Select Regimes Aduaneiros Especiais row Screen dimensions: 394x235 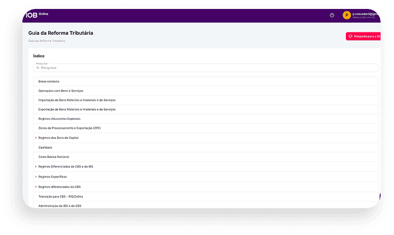[205, 119]
